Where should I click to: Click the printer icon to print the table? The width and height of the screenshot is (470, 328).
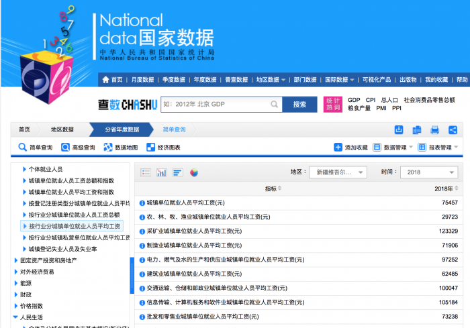(x=434, y=129)
